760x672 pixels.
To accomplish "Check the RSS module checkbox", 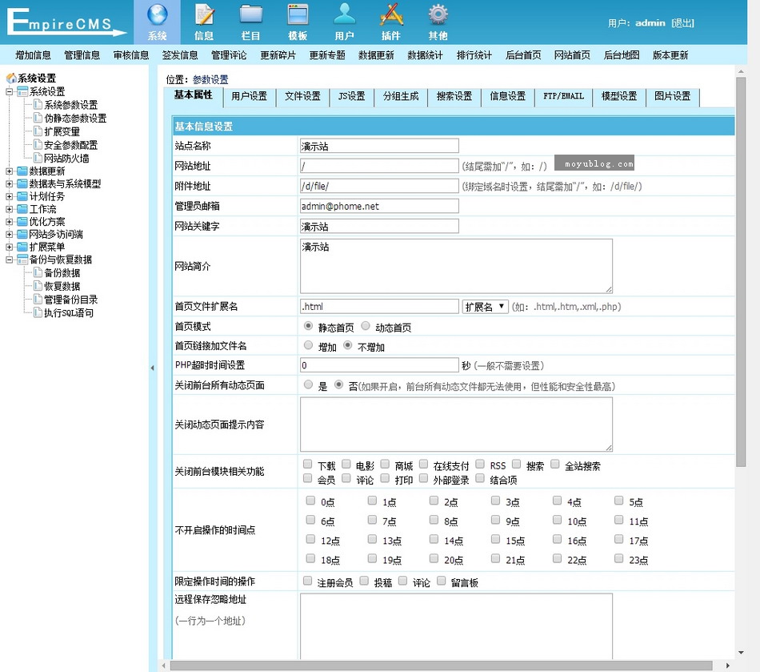I will [480, 465].
